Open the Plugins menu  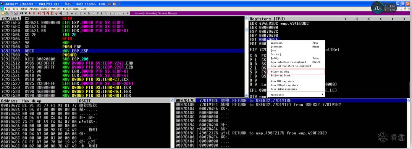click(34, 9)
